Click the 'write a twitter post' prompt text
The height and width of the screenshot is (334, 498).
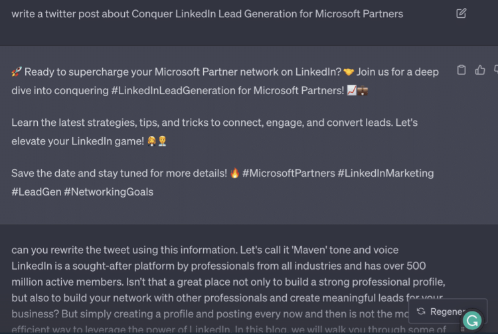pos(207,14)
